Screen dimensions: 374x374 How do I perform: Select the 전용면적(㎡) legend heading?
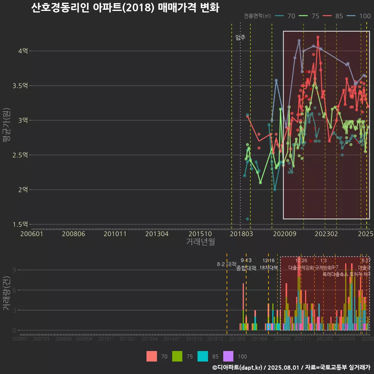(x=257, y=16)
